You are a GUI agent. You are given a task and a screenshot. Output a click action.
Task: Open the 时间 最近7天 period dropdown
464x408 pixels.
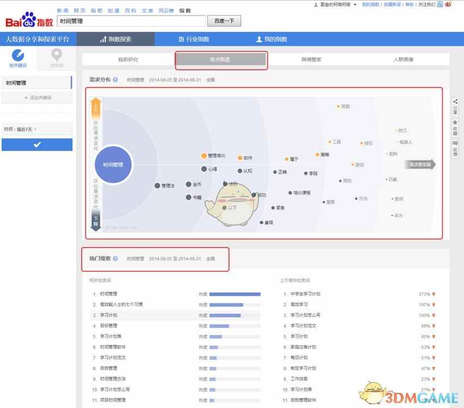tap(37, 129)
